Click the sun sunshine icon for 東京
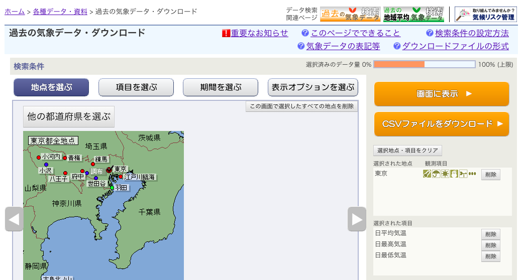The width and height of the screenshot is (524, 280). pos(445,174)
